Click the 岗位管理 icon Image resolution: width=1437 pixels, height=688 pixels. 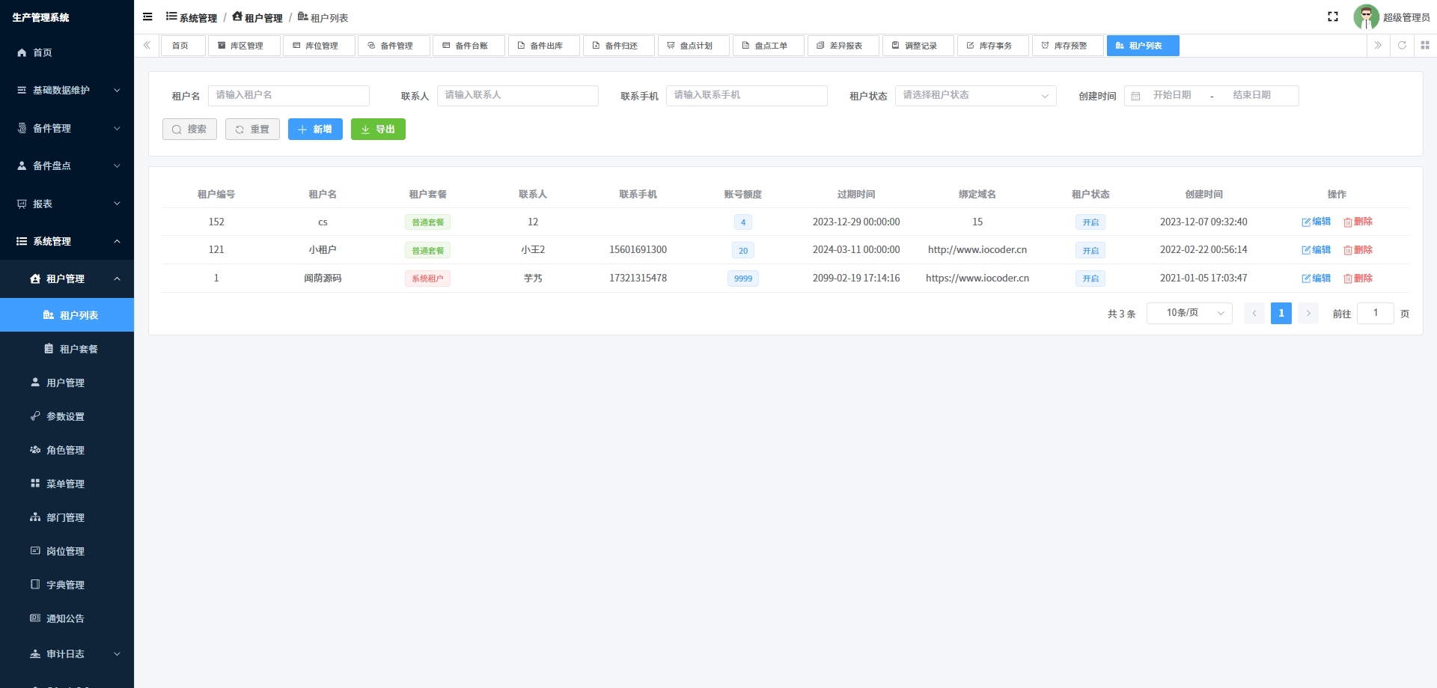click(35, 550)
